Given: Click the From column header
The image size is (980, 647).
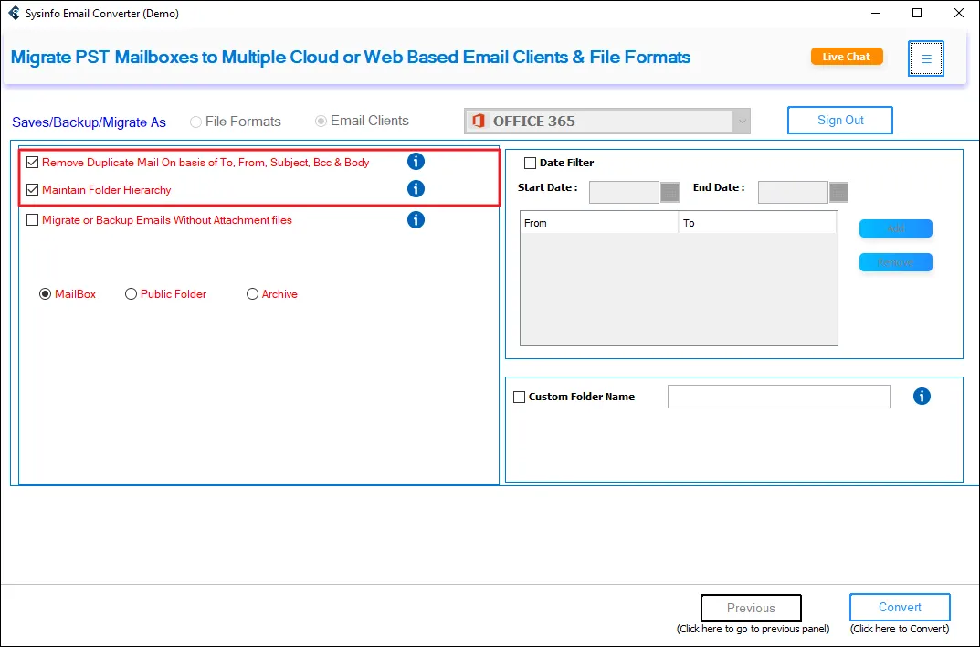Looking at the screenshot, I should coord(599,223).
